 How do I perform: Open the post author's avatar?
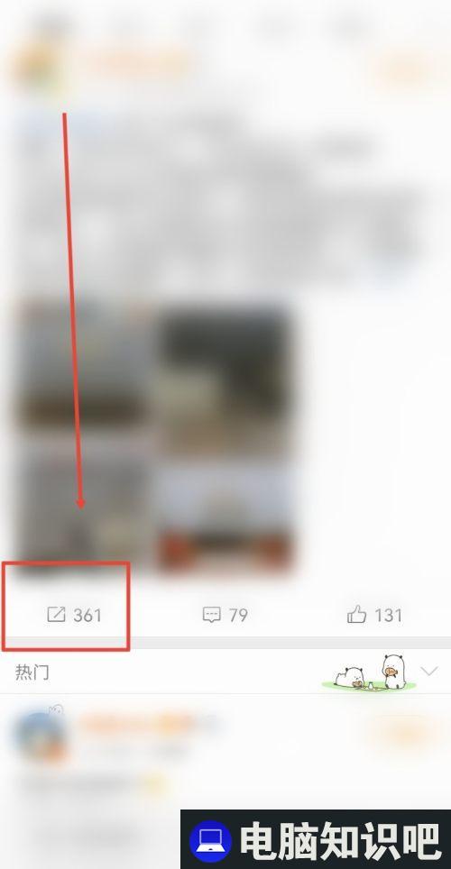(37, 66)
